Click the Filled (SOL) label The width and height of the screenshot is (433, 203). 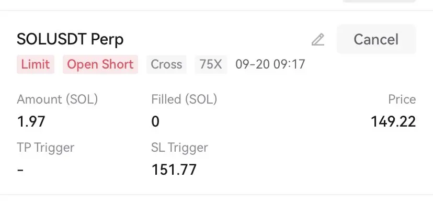[184, 99]
